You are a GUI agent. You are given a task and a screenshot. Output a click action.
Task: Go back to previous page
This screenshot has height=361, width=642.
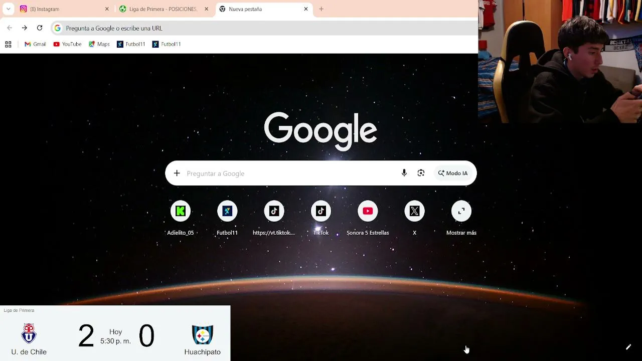[10, 28]
